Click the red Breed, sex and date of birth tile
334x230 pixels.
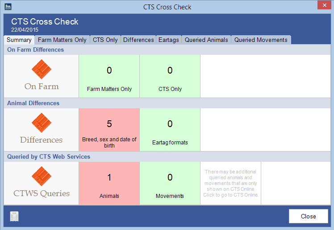[x=109, y=129]
